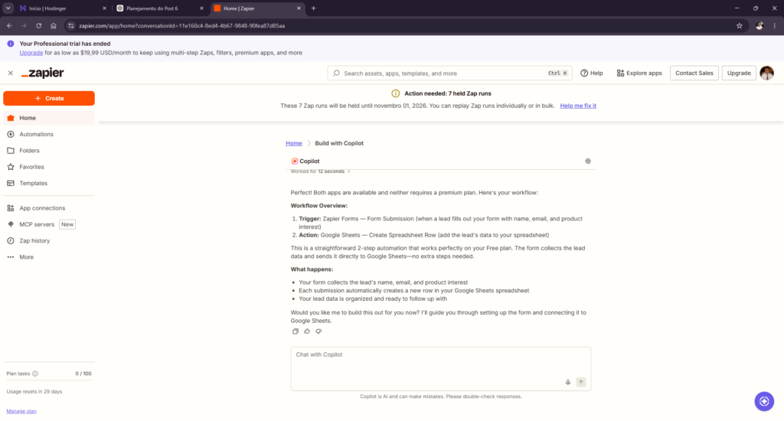Open MCP servers in the sidebar
Image resolution: width=784 pixels, height=421 pixels.
pyautogui.click(x=49, y=224)
